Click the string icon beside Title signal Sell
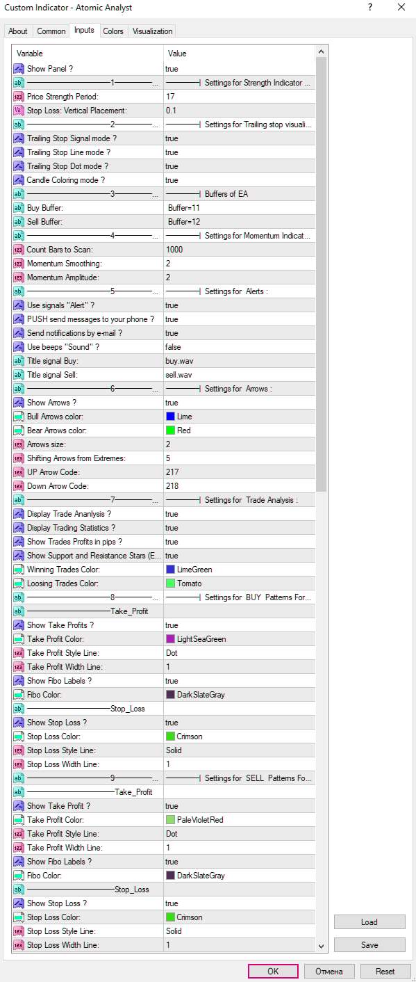 point(19,375)
